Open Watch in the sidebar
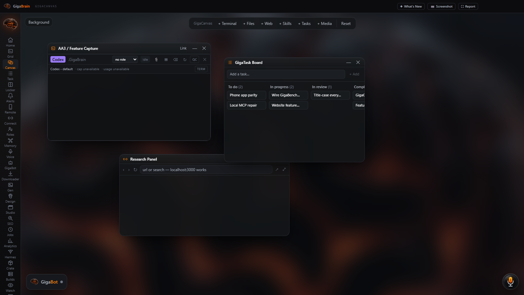 (10, 287)
